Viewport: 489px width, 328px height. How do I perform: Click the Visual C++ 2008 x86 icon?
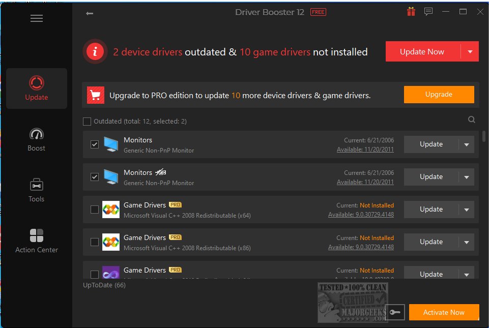(x=111, y=242)
